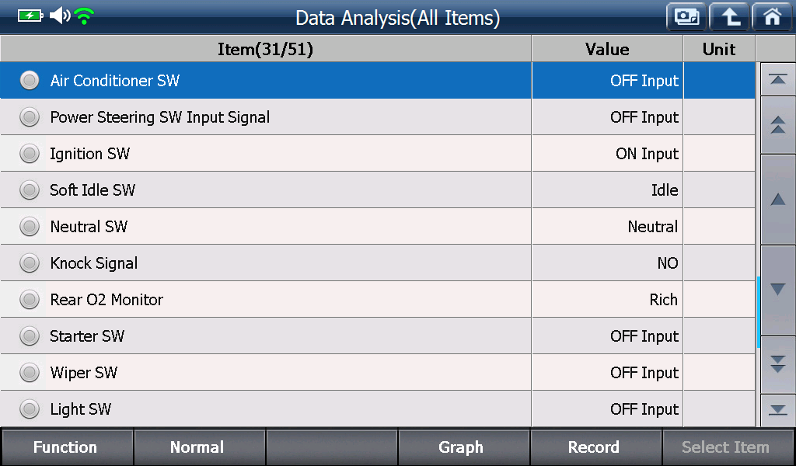Page down with double down arrow

[x=777, y=364]
